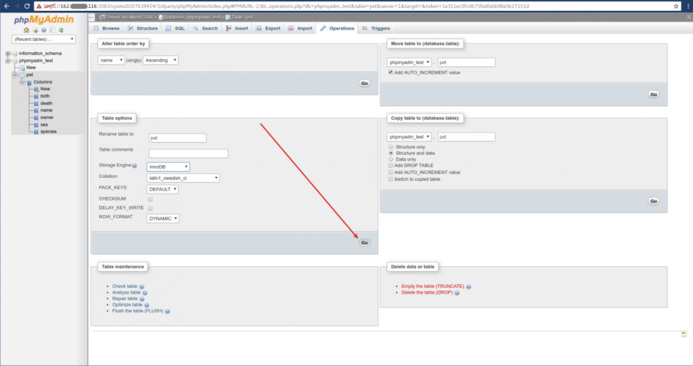This screenshot has height=366, width=693.
Task: Expand the information_schema database tree node
Action: [8, 53]
